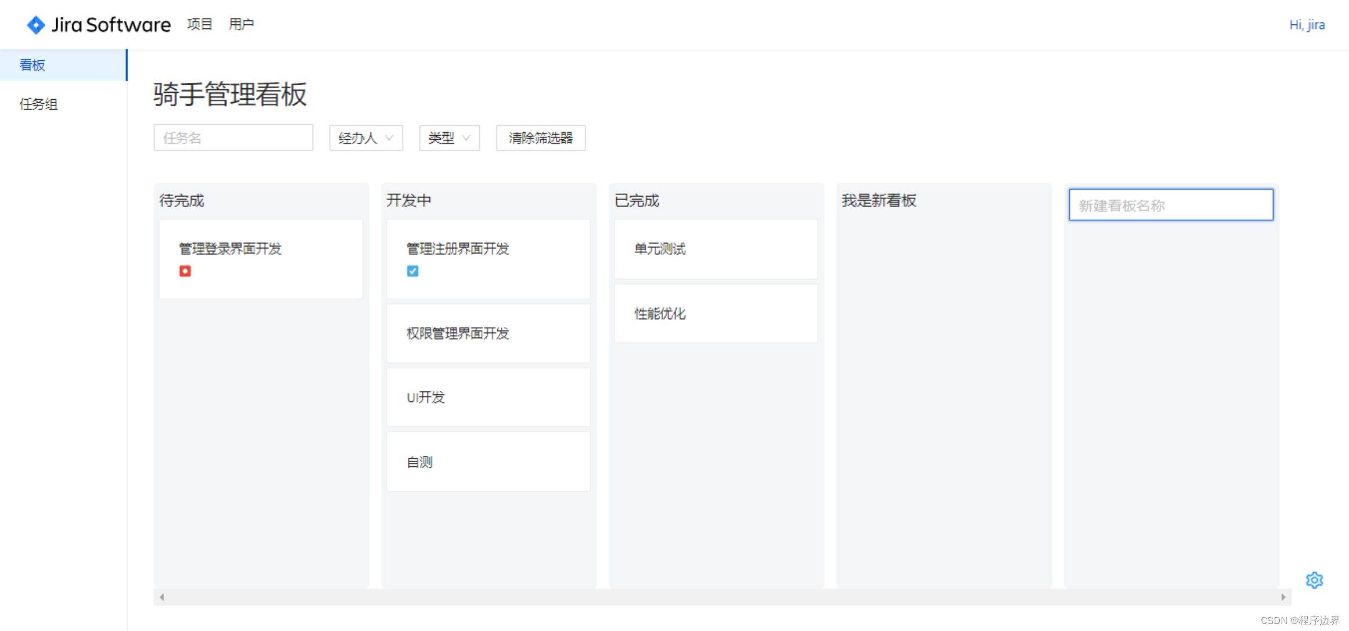Click the 待完成 column header
The height and width of the screenshot is (631, 1349).
[182, 201]
